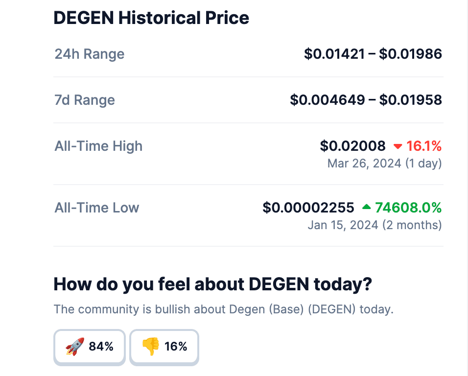Viewport: 468px width, 376px height.
Task: Click the green 74608.0% change figure
Action: point(408,208)
